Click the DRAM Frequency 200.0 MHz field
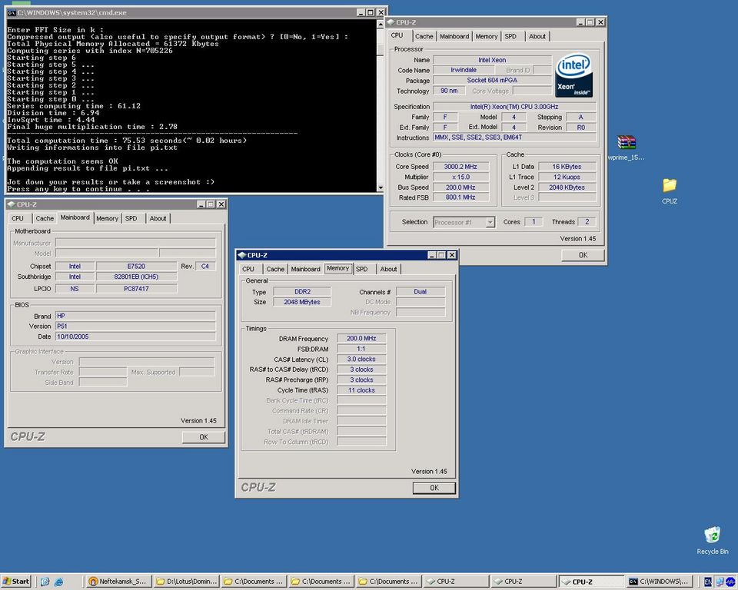Screen dimensions: 738x590 (361, 338)
